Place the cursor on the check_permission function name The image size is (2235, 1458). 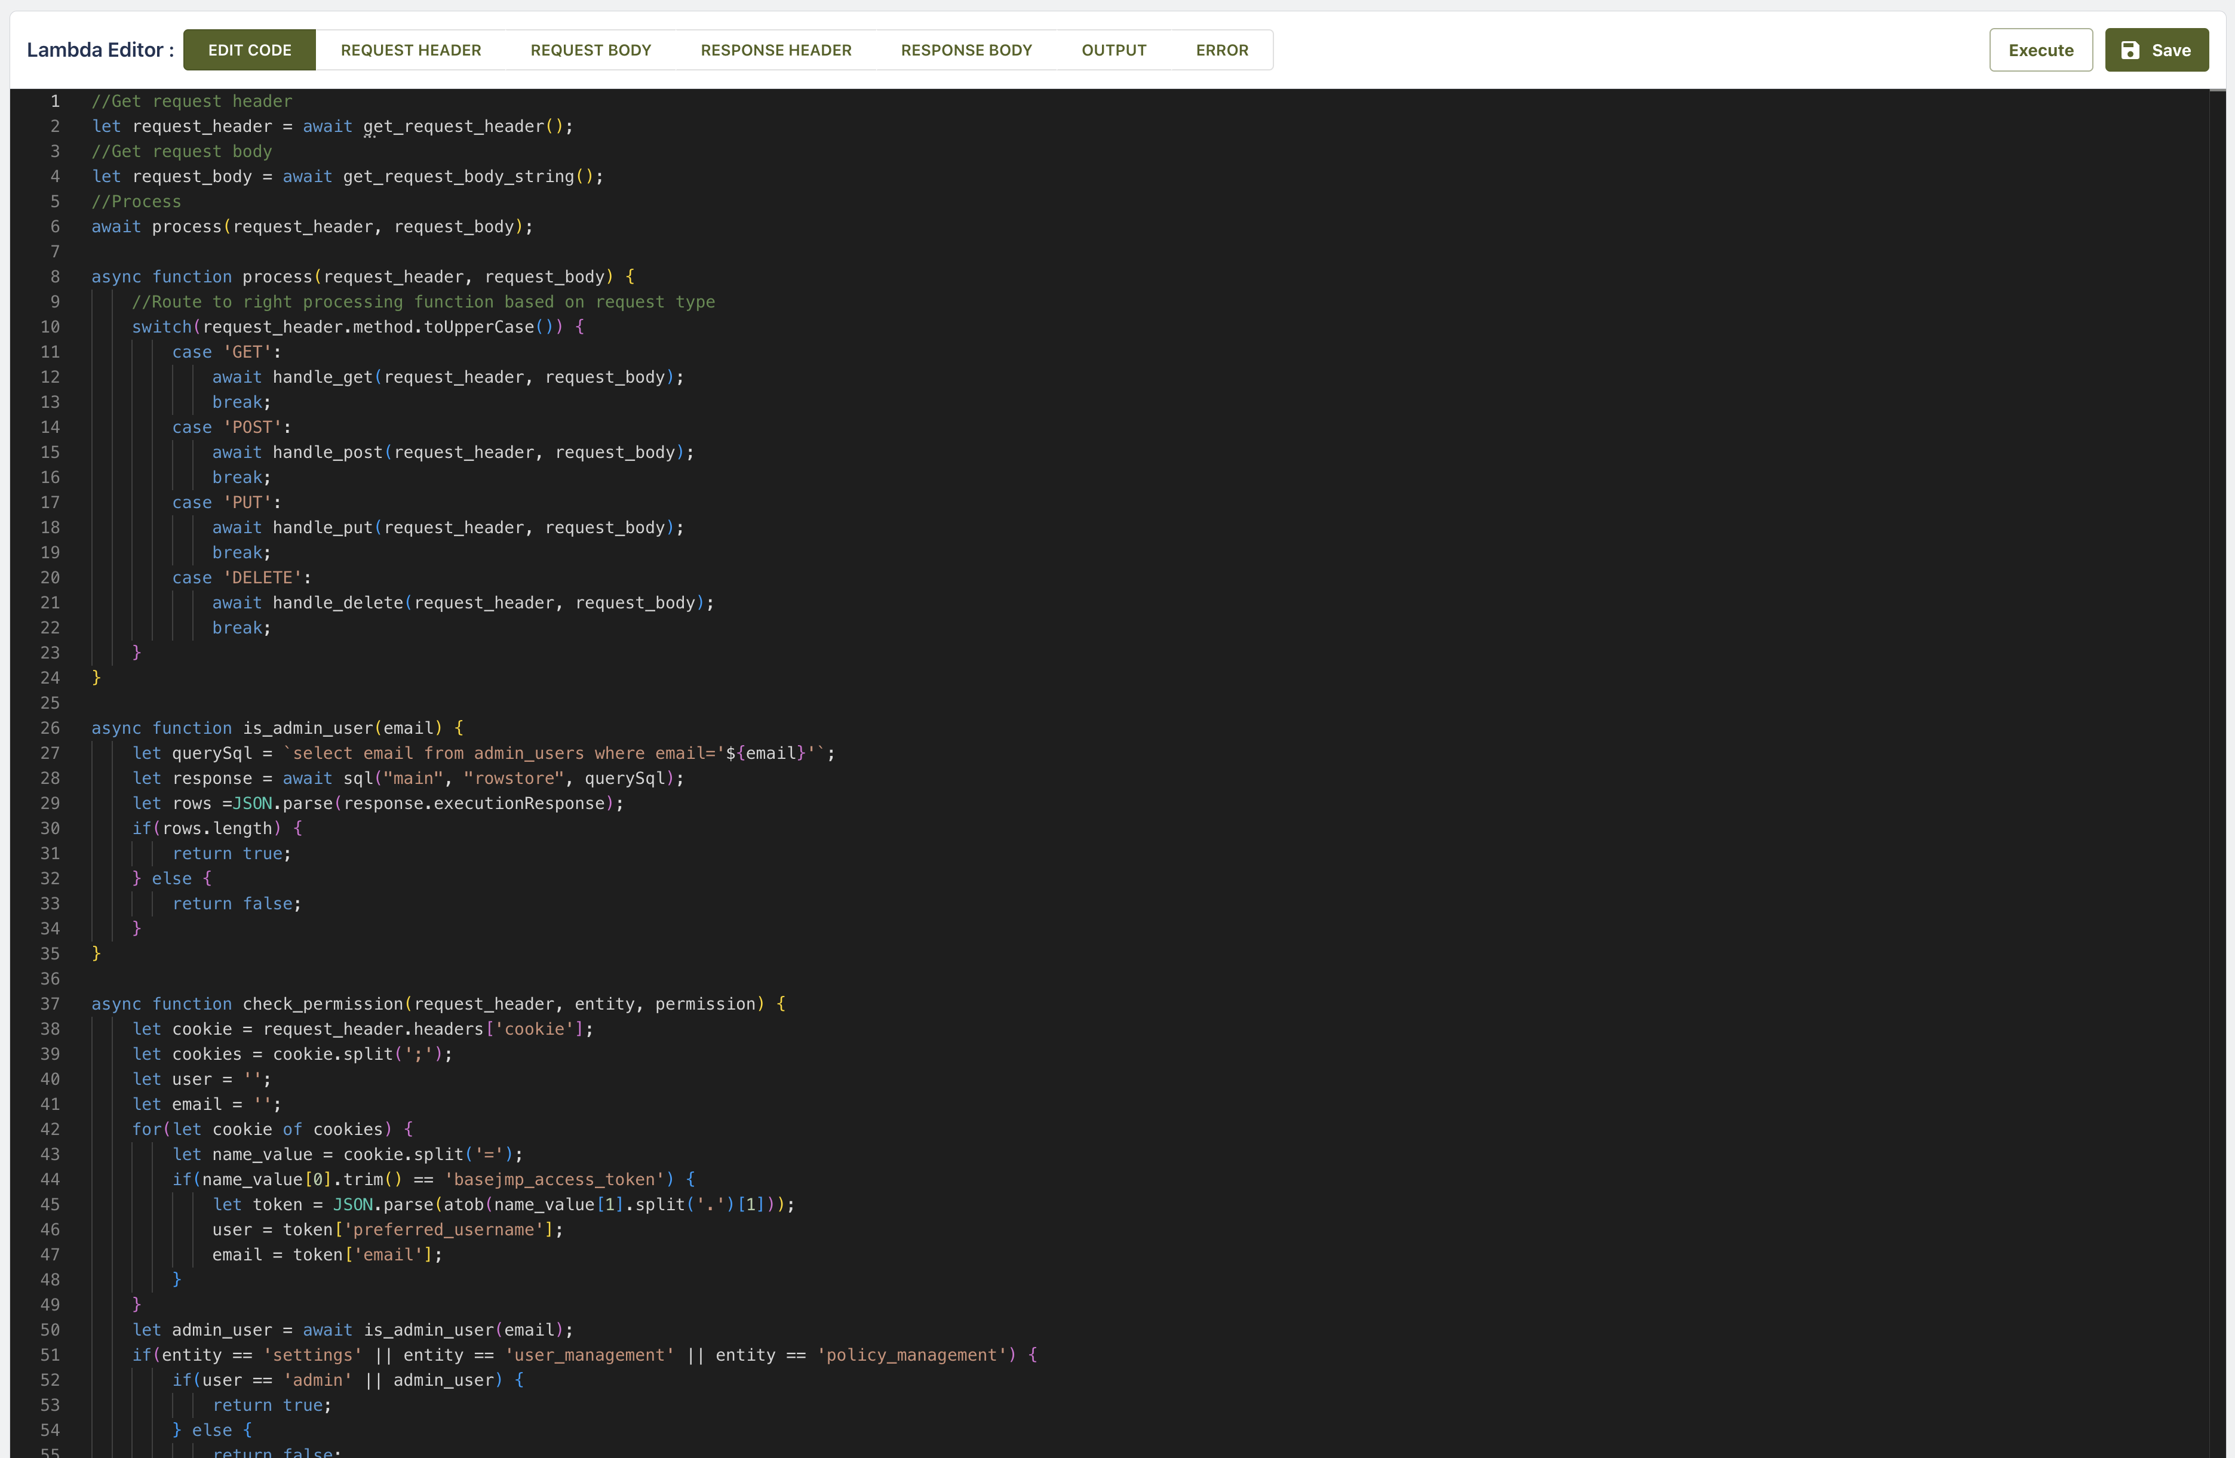click(x=322, y=1005)
